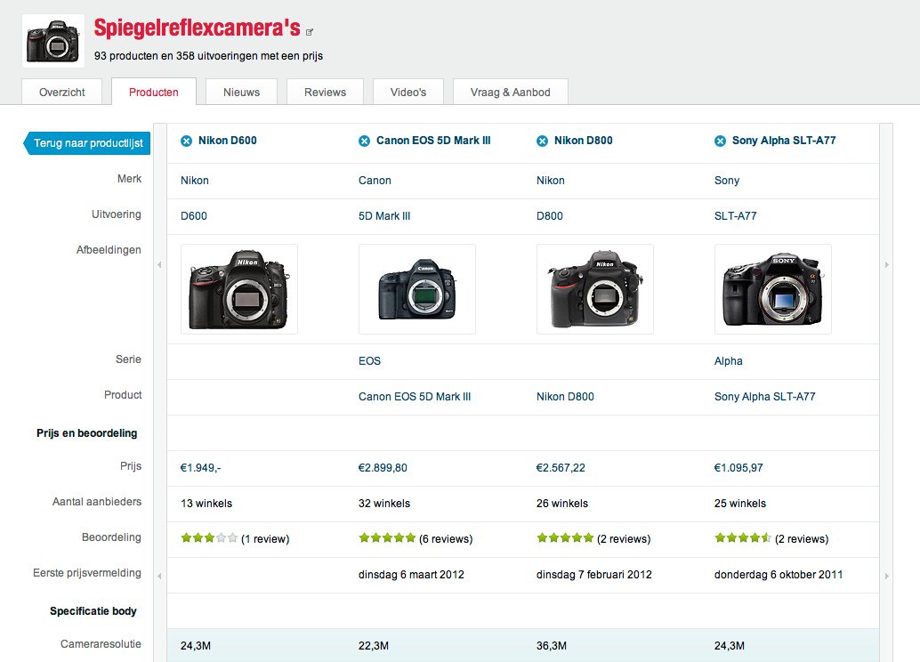Remove Canon EOS 5D Mark III column
The image size is (920, 662).
[365, 141]
